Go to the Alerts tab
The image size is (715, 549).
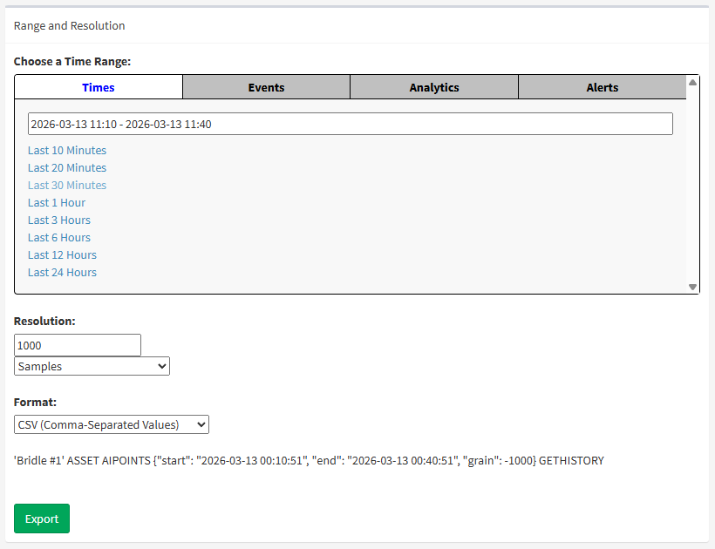point(602,87)
